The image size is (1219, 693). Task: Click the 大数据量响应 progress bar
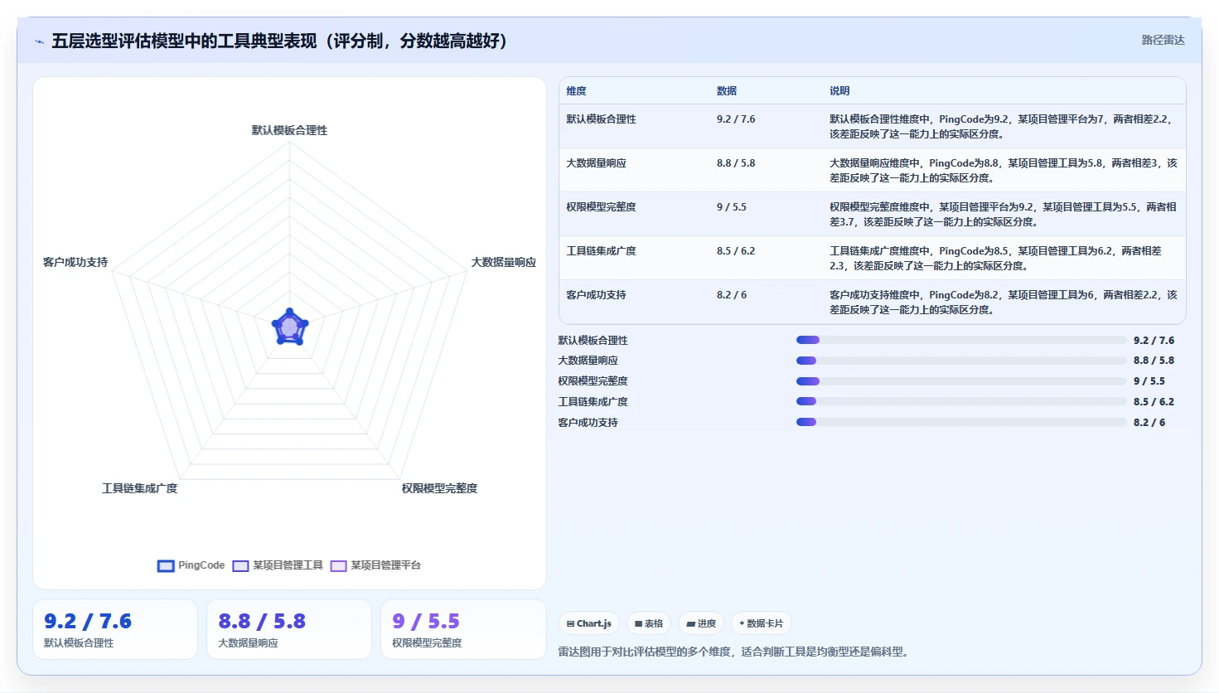point(961,361)
